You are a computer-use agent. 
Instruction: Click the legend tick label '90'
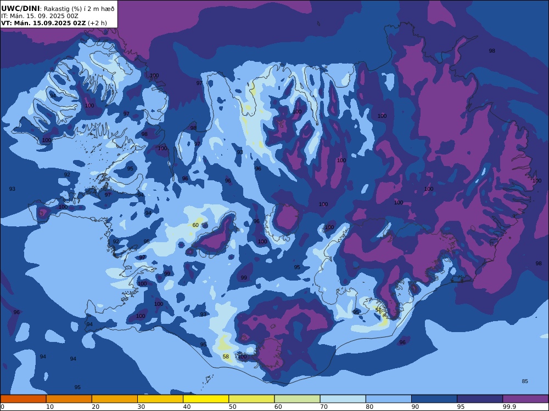tap(415, 407)
